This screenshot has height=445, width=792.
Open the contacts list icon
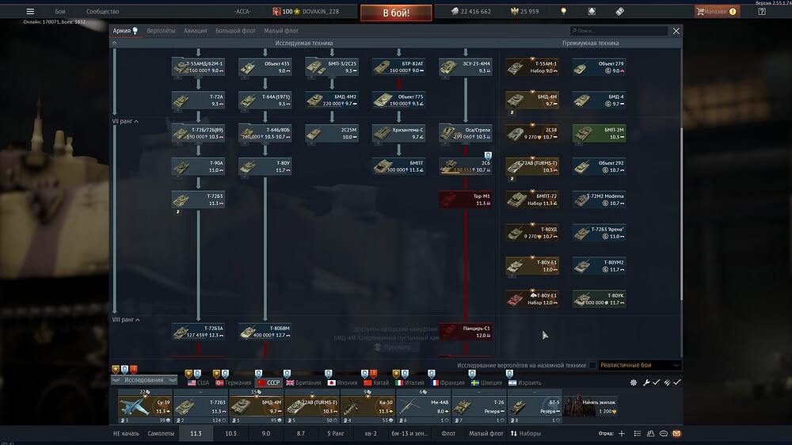coord(650,433)
